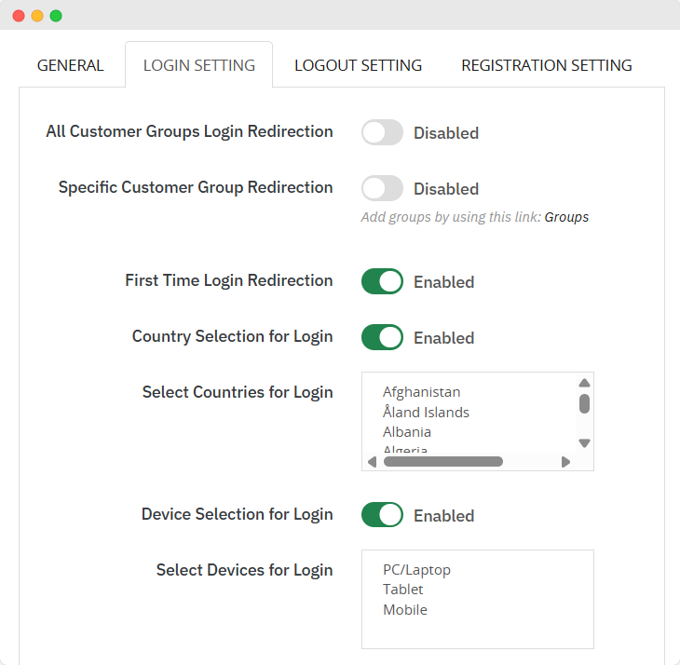Turn off Device Selection for Login
Screen dimensions: 680x665
(x=382, y=515)
